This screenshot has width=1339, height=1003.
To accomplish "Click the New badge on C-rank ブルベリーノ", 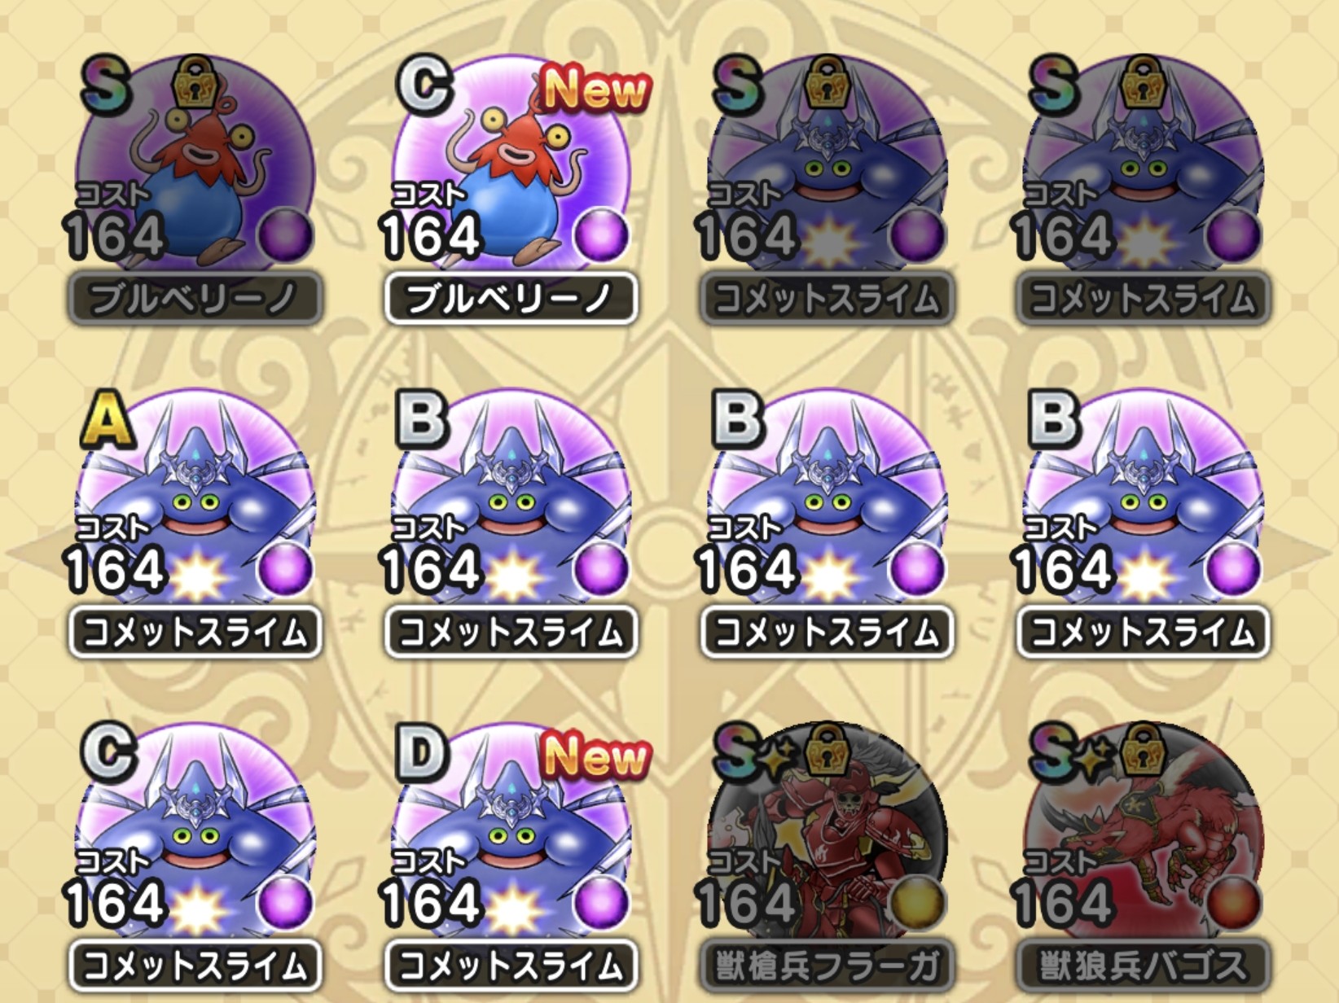I will (x=597, y=88).
